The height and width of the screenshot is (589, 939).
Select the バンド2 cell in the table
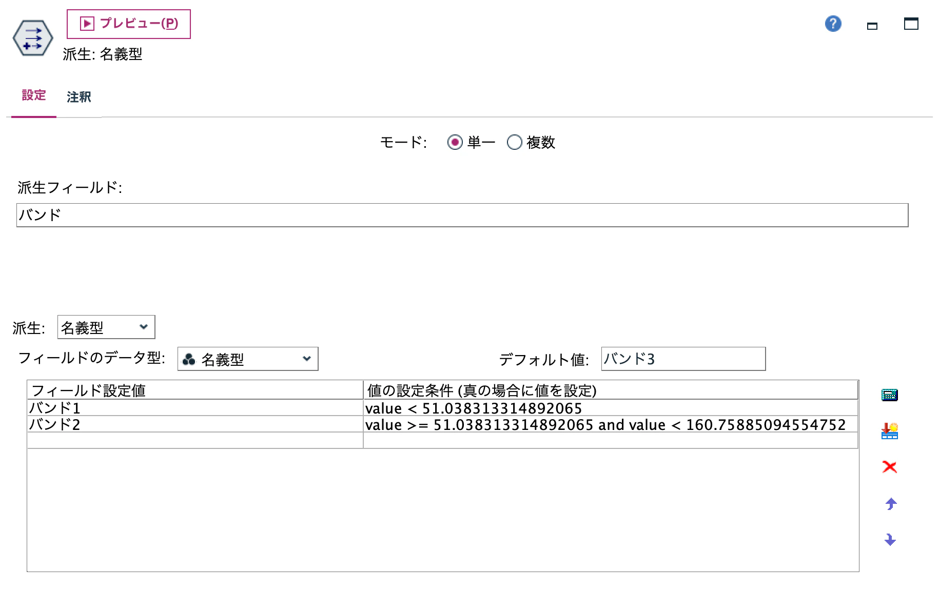click(x=195, y=424)
